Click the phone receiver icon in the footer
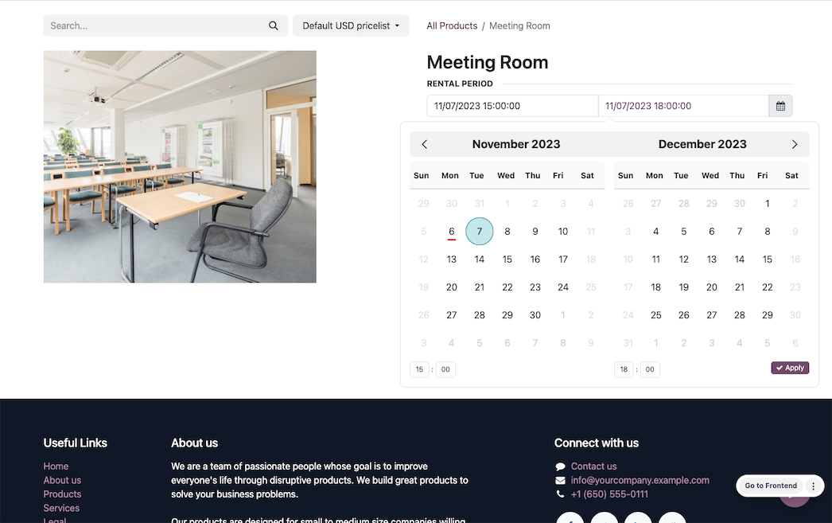832x523 pixels. [x=559, y=494]
